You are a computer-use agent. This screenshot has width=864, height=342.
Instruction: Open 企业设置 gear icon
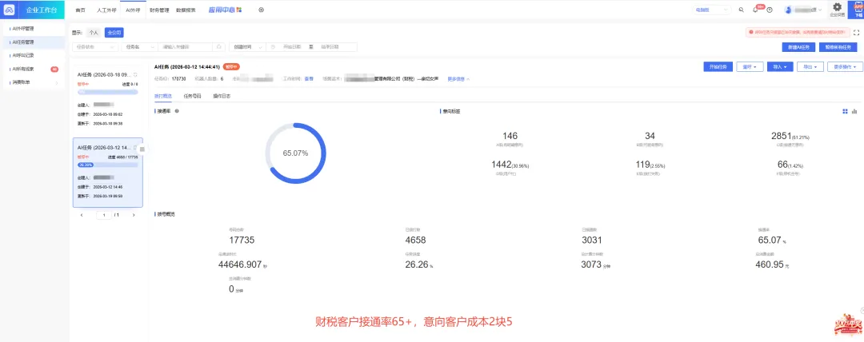(x=837, y=9)
